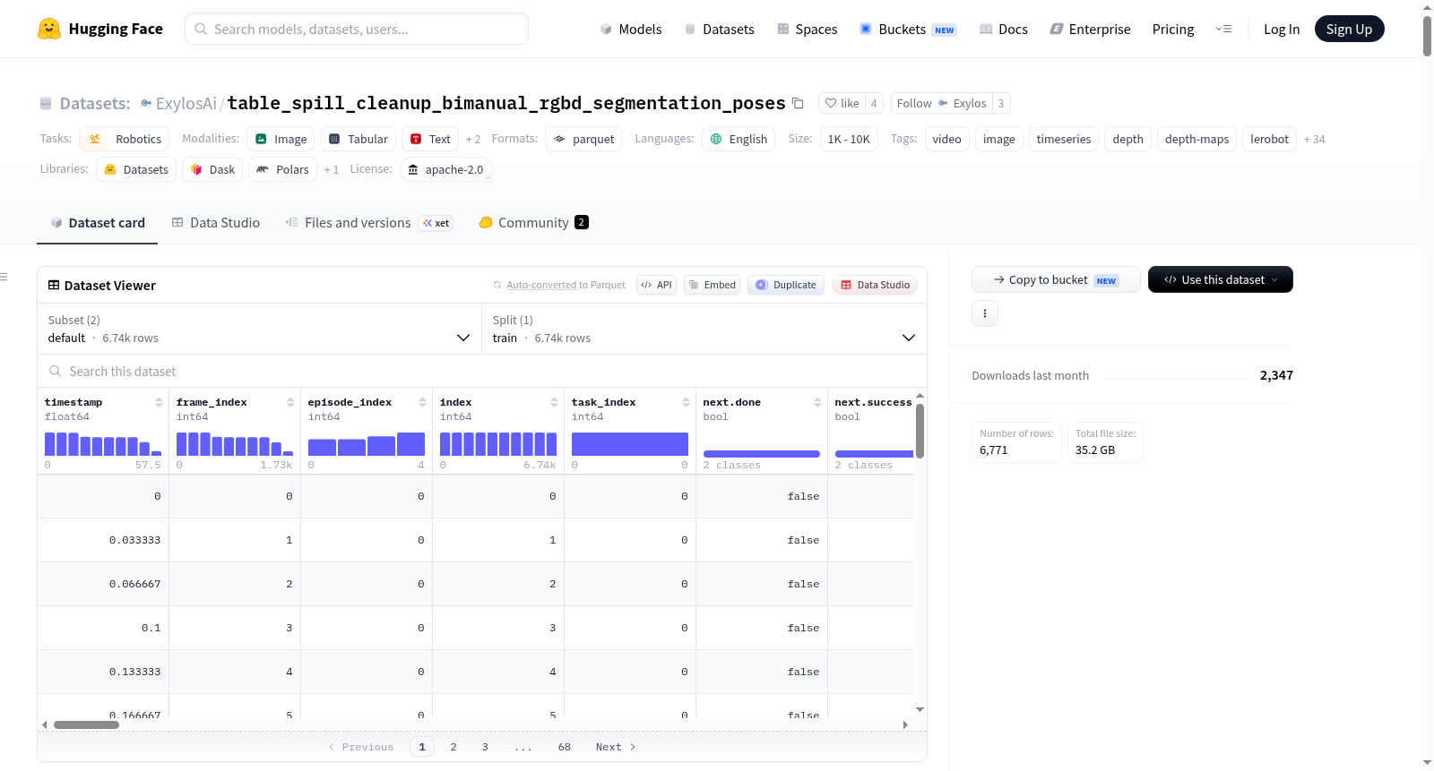The image size is (1434, 771).
Task: Select the parquet format tag
Action: click(584, 139)
